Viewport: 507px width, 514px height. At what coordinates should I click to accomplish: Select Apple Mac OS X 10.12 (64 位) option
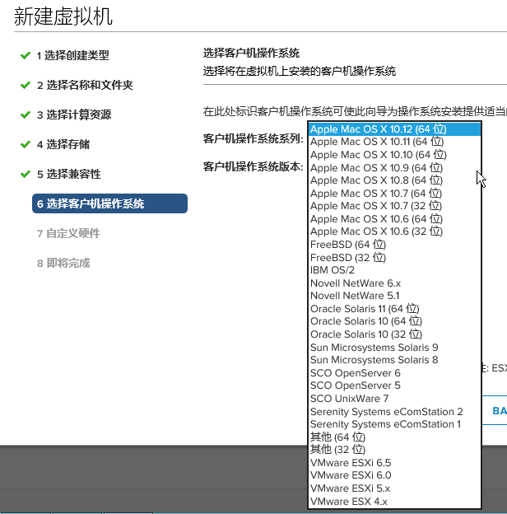tap(395, 129)
